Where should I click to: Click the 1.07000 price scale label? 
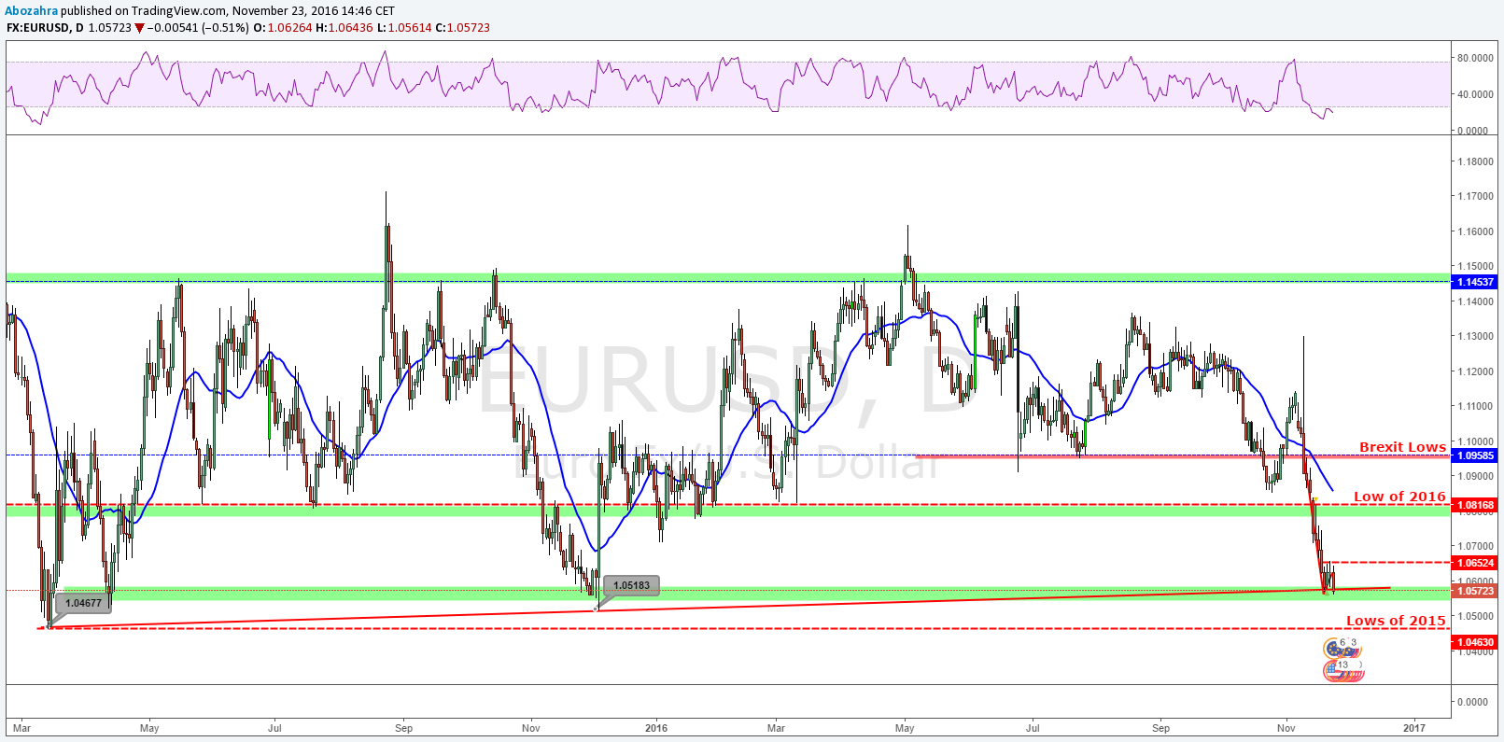coord(1475,546)
